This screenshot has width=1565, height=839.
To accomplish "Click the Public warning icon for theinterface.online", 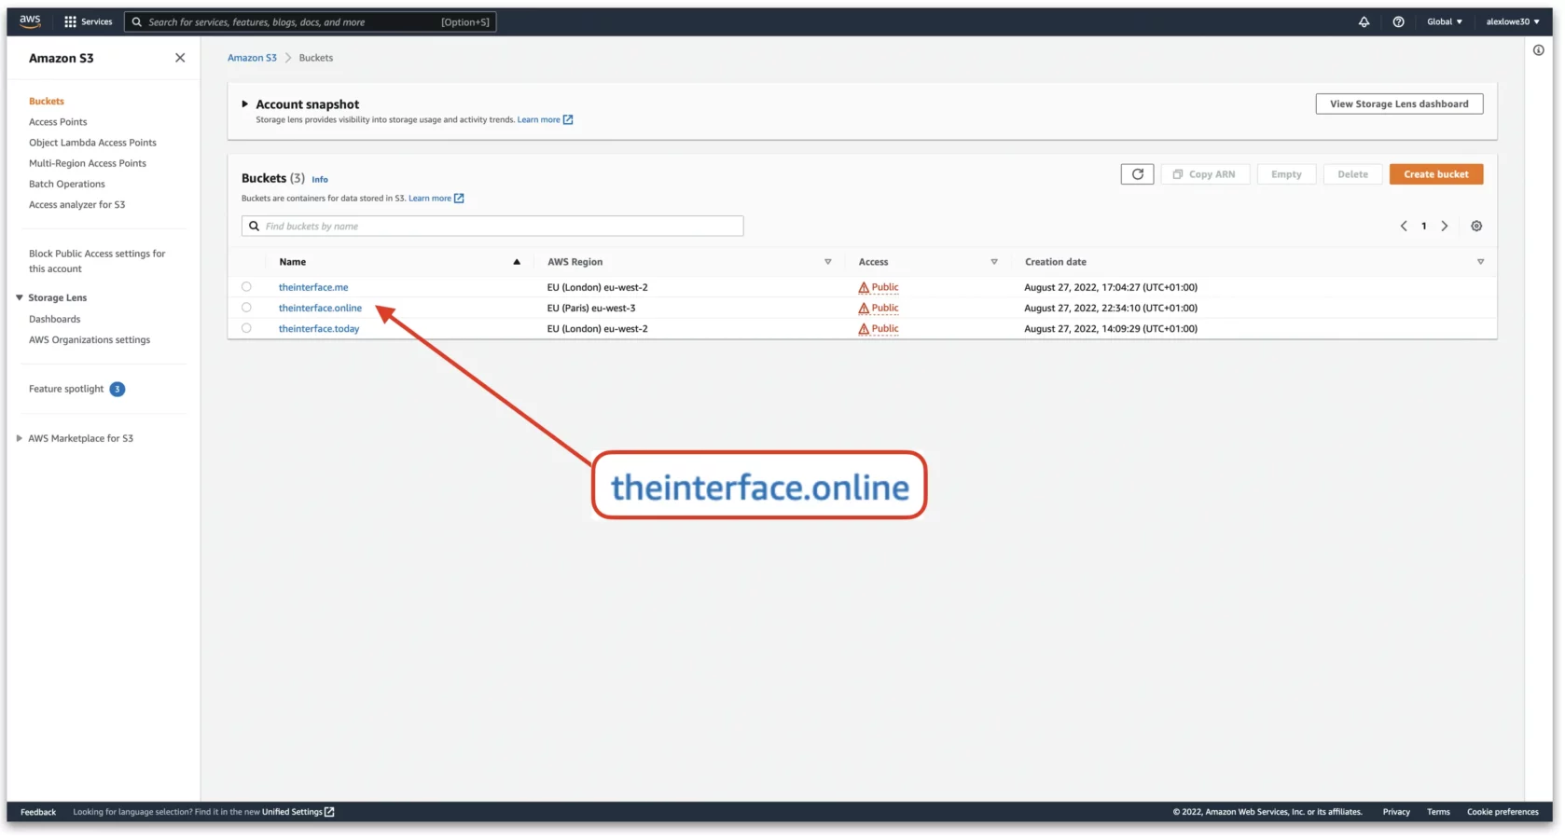I will pos(864,309).
